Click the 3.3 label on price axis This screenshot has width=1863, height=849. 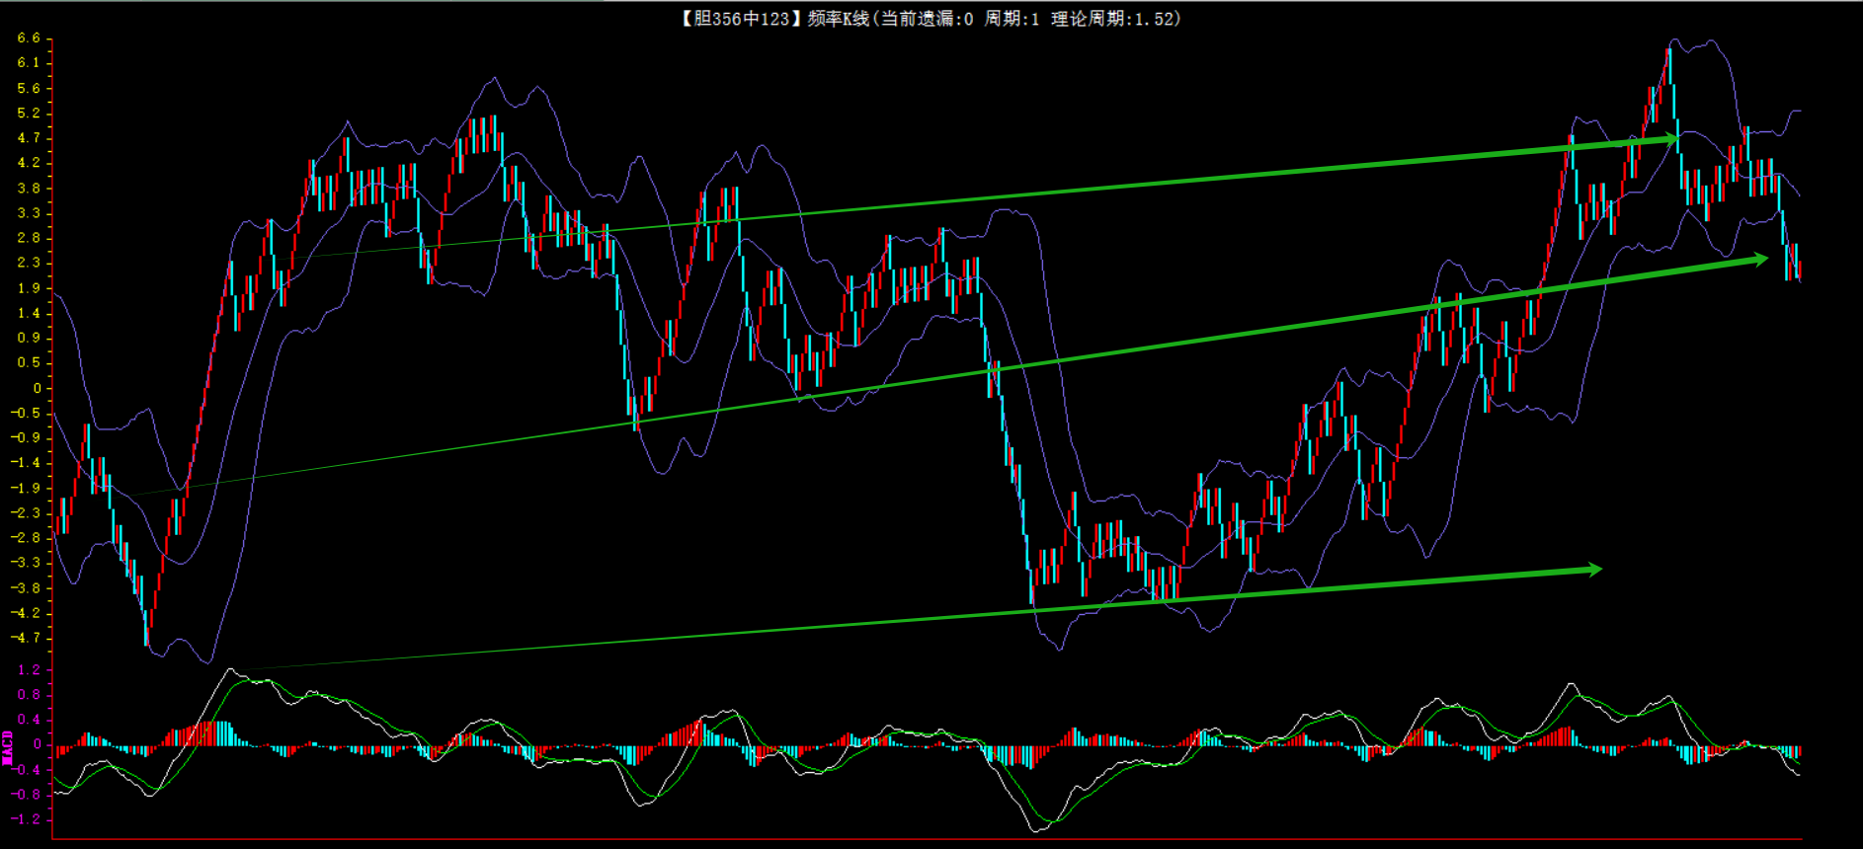[x=29, y=213]
